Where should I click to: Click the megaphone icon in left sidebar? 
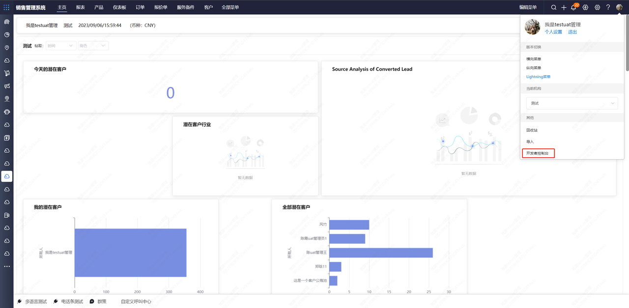pos(7,86)
